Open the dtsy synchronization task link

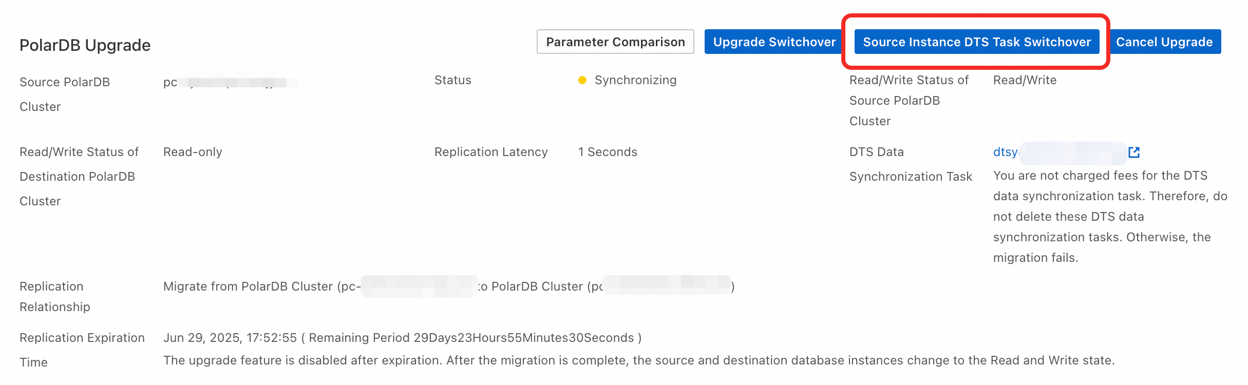1005,152
